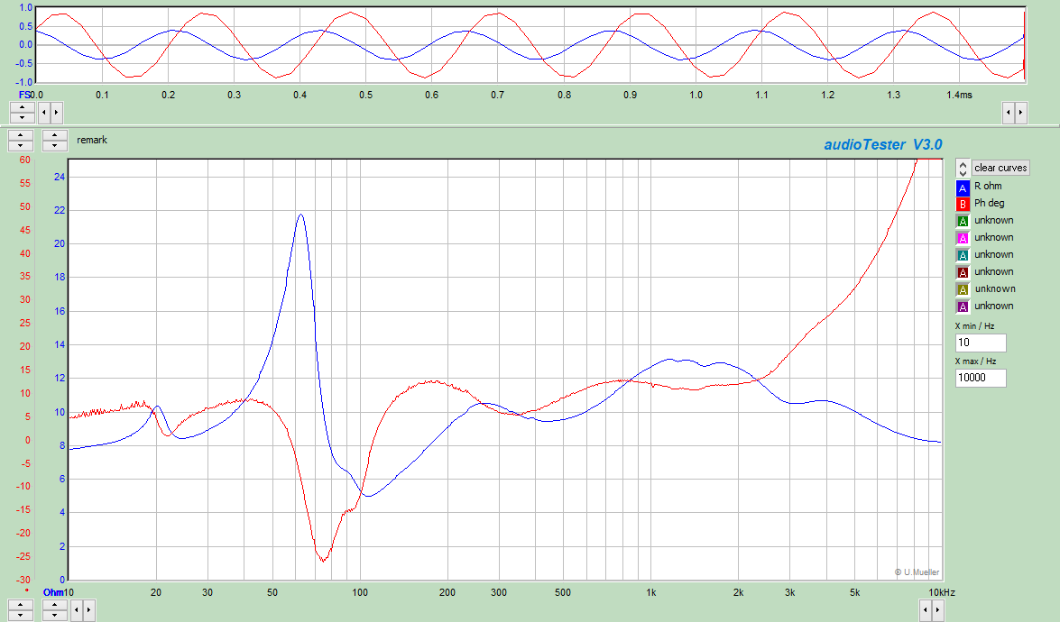Click the spinner left of clear curves
The height and width of the screenshot is (622, 1060).
click(963, 168)
